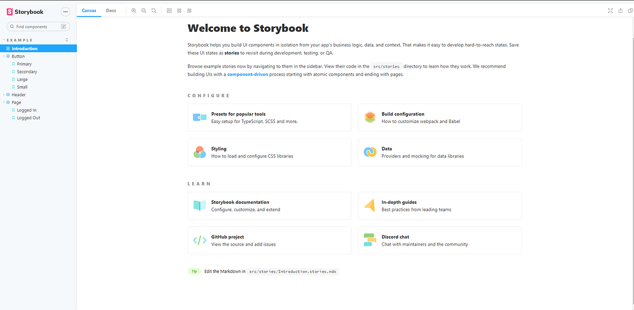Screen dimensions: 634x310
Task: Collapse the Page component group
Action: pyautogui.click(x=4, y=102)
